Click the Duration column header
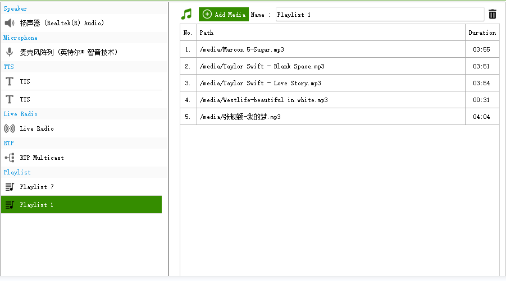The width and height of the screenshot is (506, 281). pyautogui.click(x=482, y=33)
